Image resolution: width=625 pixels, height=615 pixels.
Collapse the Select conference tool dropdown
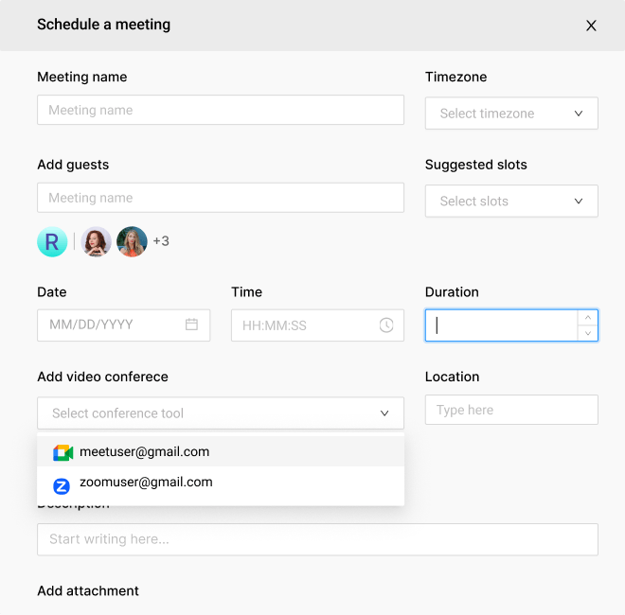(x=221, y=413)
